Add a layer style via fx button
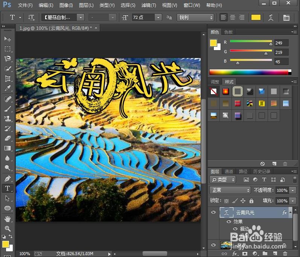Viewport: 300px width, 257px height. [235, 254]
